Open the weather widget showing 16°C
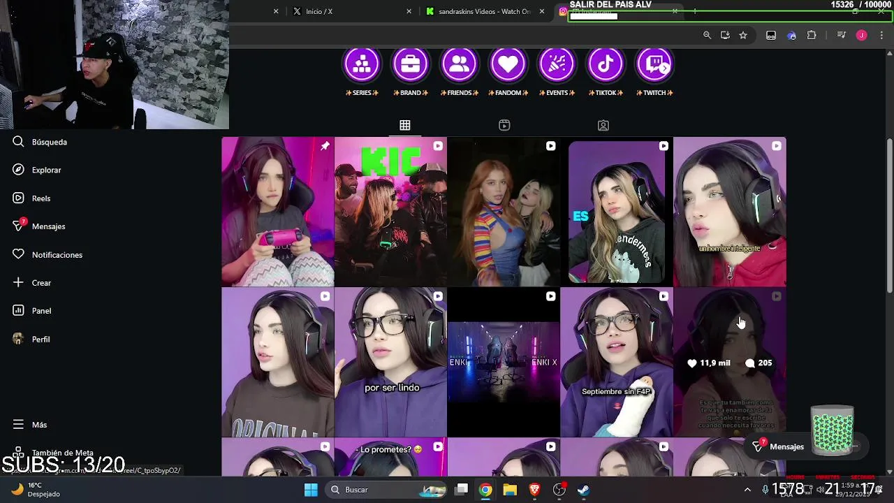894x503 pixels. (36, 490)
